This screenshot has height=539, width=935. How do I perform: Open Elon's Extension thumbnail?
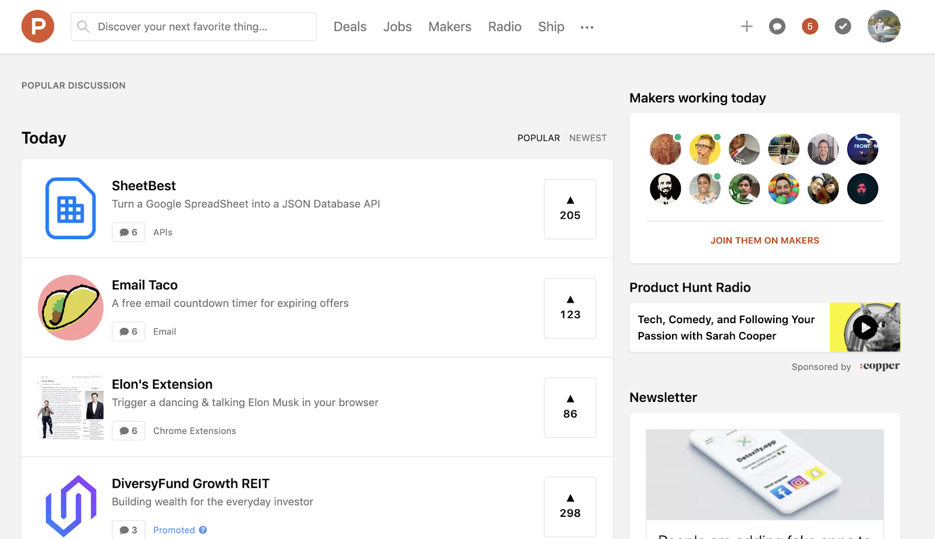71,407
